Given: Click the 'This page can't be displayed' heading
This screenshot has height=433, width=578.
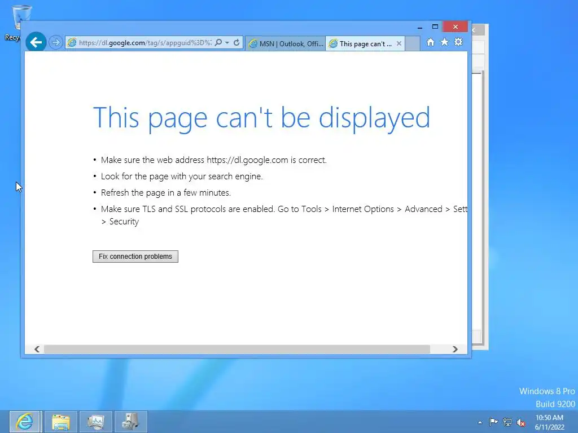Looking at the screenshot, I should coord(261,118).
